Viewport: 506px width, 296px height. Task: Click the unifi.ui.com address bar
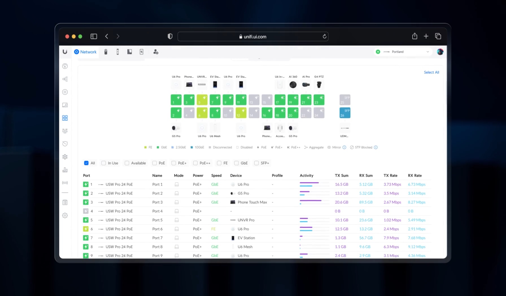[253, 37]
